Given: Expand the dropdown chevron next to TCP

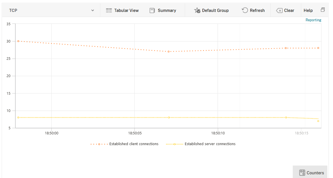Looking at the screenshot, I should 93,10.
